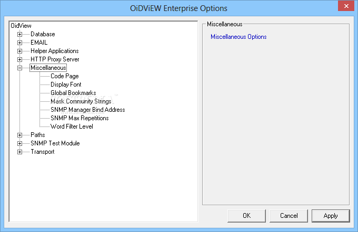Expand the Database tree node
This screenshot has width=358, height=232.
pos(19,34)
